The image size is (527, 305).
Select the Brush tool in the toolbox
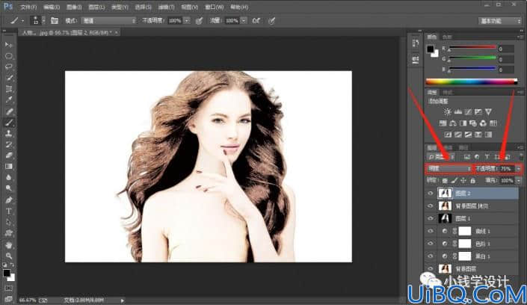point(9,122)
